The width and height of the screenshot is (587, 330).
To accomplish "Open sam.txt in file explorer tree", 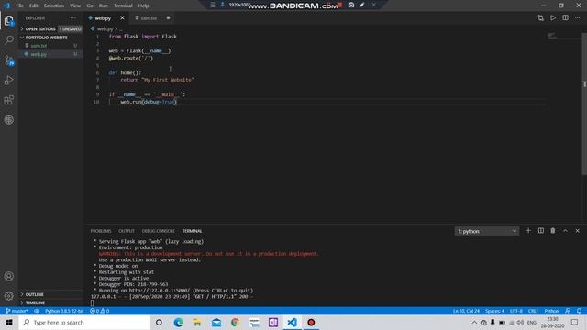I will click(x=50, y=46).
